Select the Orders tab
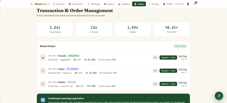This screenshot has height=103, width=227. [139, 4]
